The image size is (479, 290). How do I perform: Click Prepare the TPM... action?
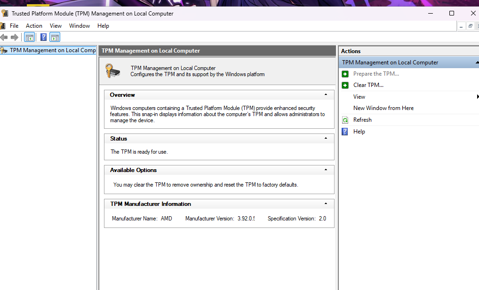point(376,74)
